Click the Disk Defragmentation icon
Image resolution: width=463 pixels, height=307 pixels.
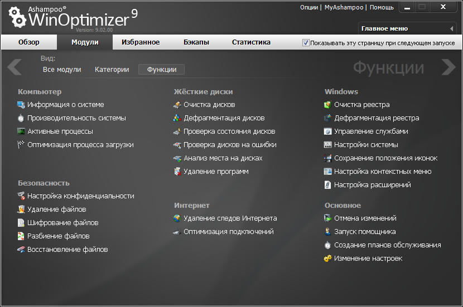[x=177, y=118]
